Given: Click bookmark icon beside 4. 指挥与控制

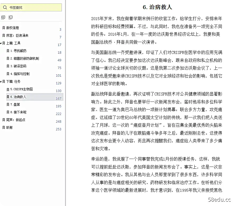Looking at the screenshot, I should click(8, 74).
